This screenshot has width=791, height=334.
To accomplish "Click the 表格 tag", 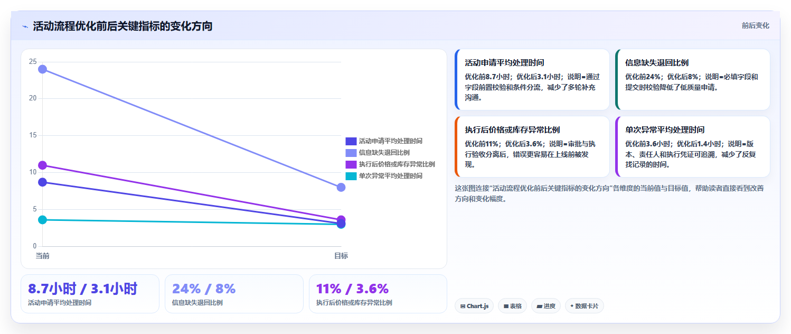I will point(512,306).
